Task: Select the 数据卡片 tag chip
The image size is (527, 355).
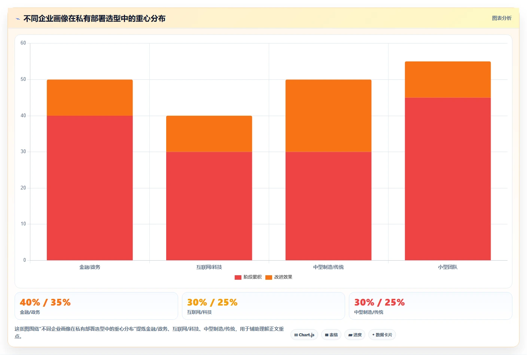Action: coord(382,335)
